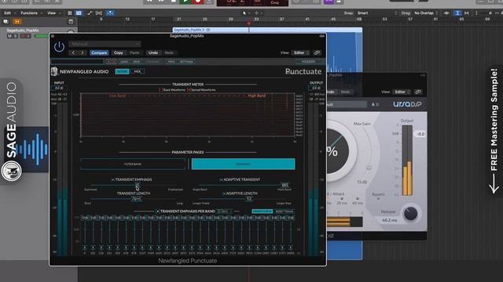Click the Compare button
Screen dimensions: 503x282
tap(99, 52)
